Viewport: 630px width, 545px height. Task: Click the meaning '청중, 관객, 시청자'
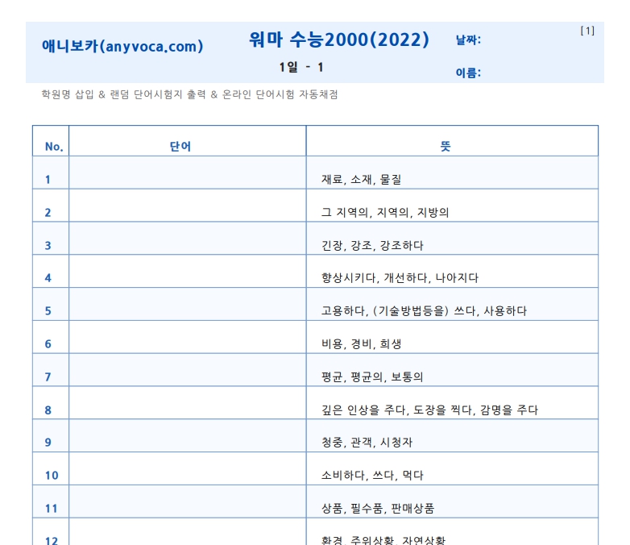click(367, 443)
